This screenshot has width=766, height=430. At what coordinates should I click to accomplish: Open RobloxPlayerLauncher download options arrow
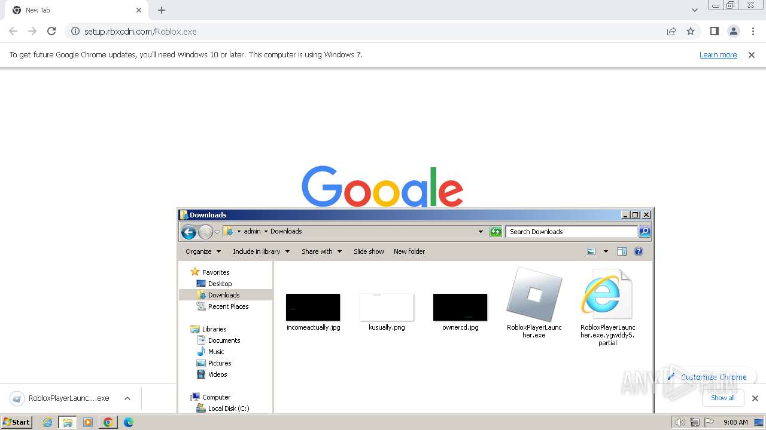click(127, 398)
